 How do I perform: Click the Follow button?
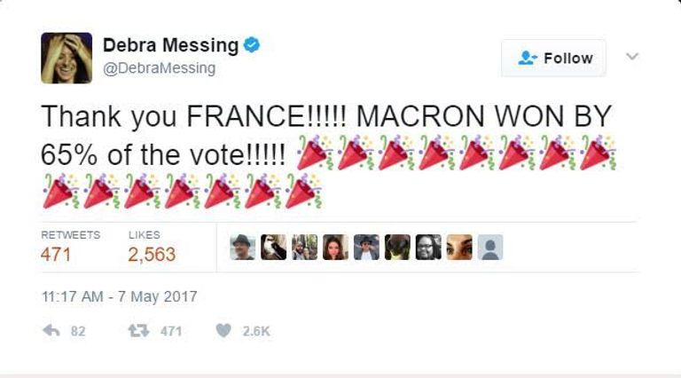click(x=553, y=59)
